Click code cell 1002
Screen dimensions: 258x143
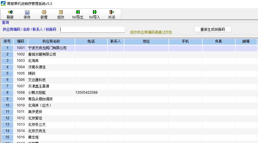(x=21, y=54)
